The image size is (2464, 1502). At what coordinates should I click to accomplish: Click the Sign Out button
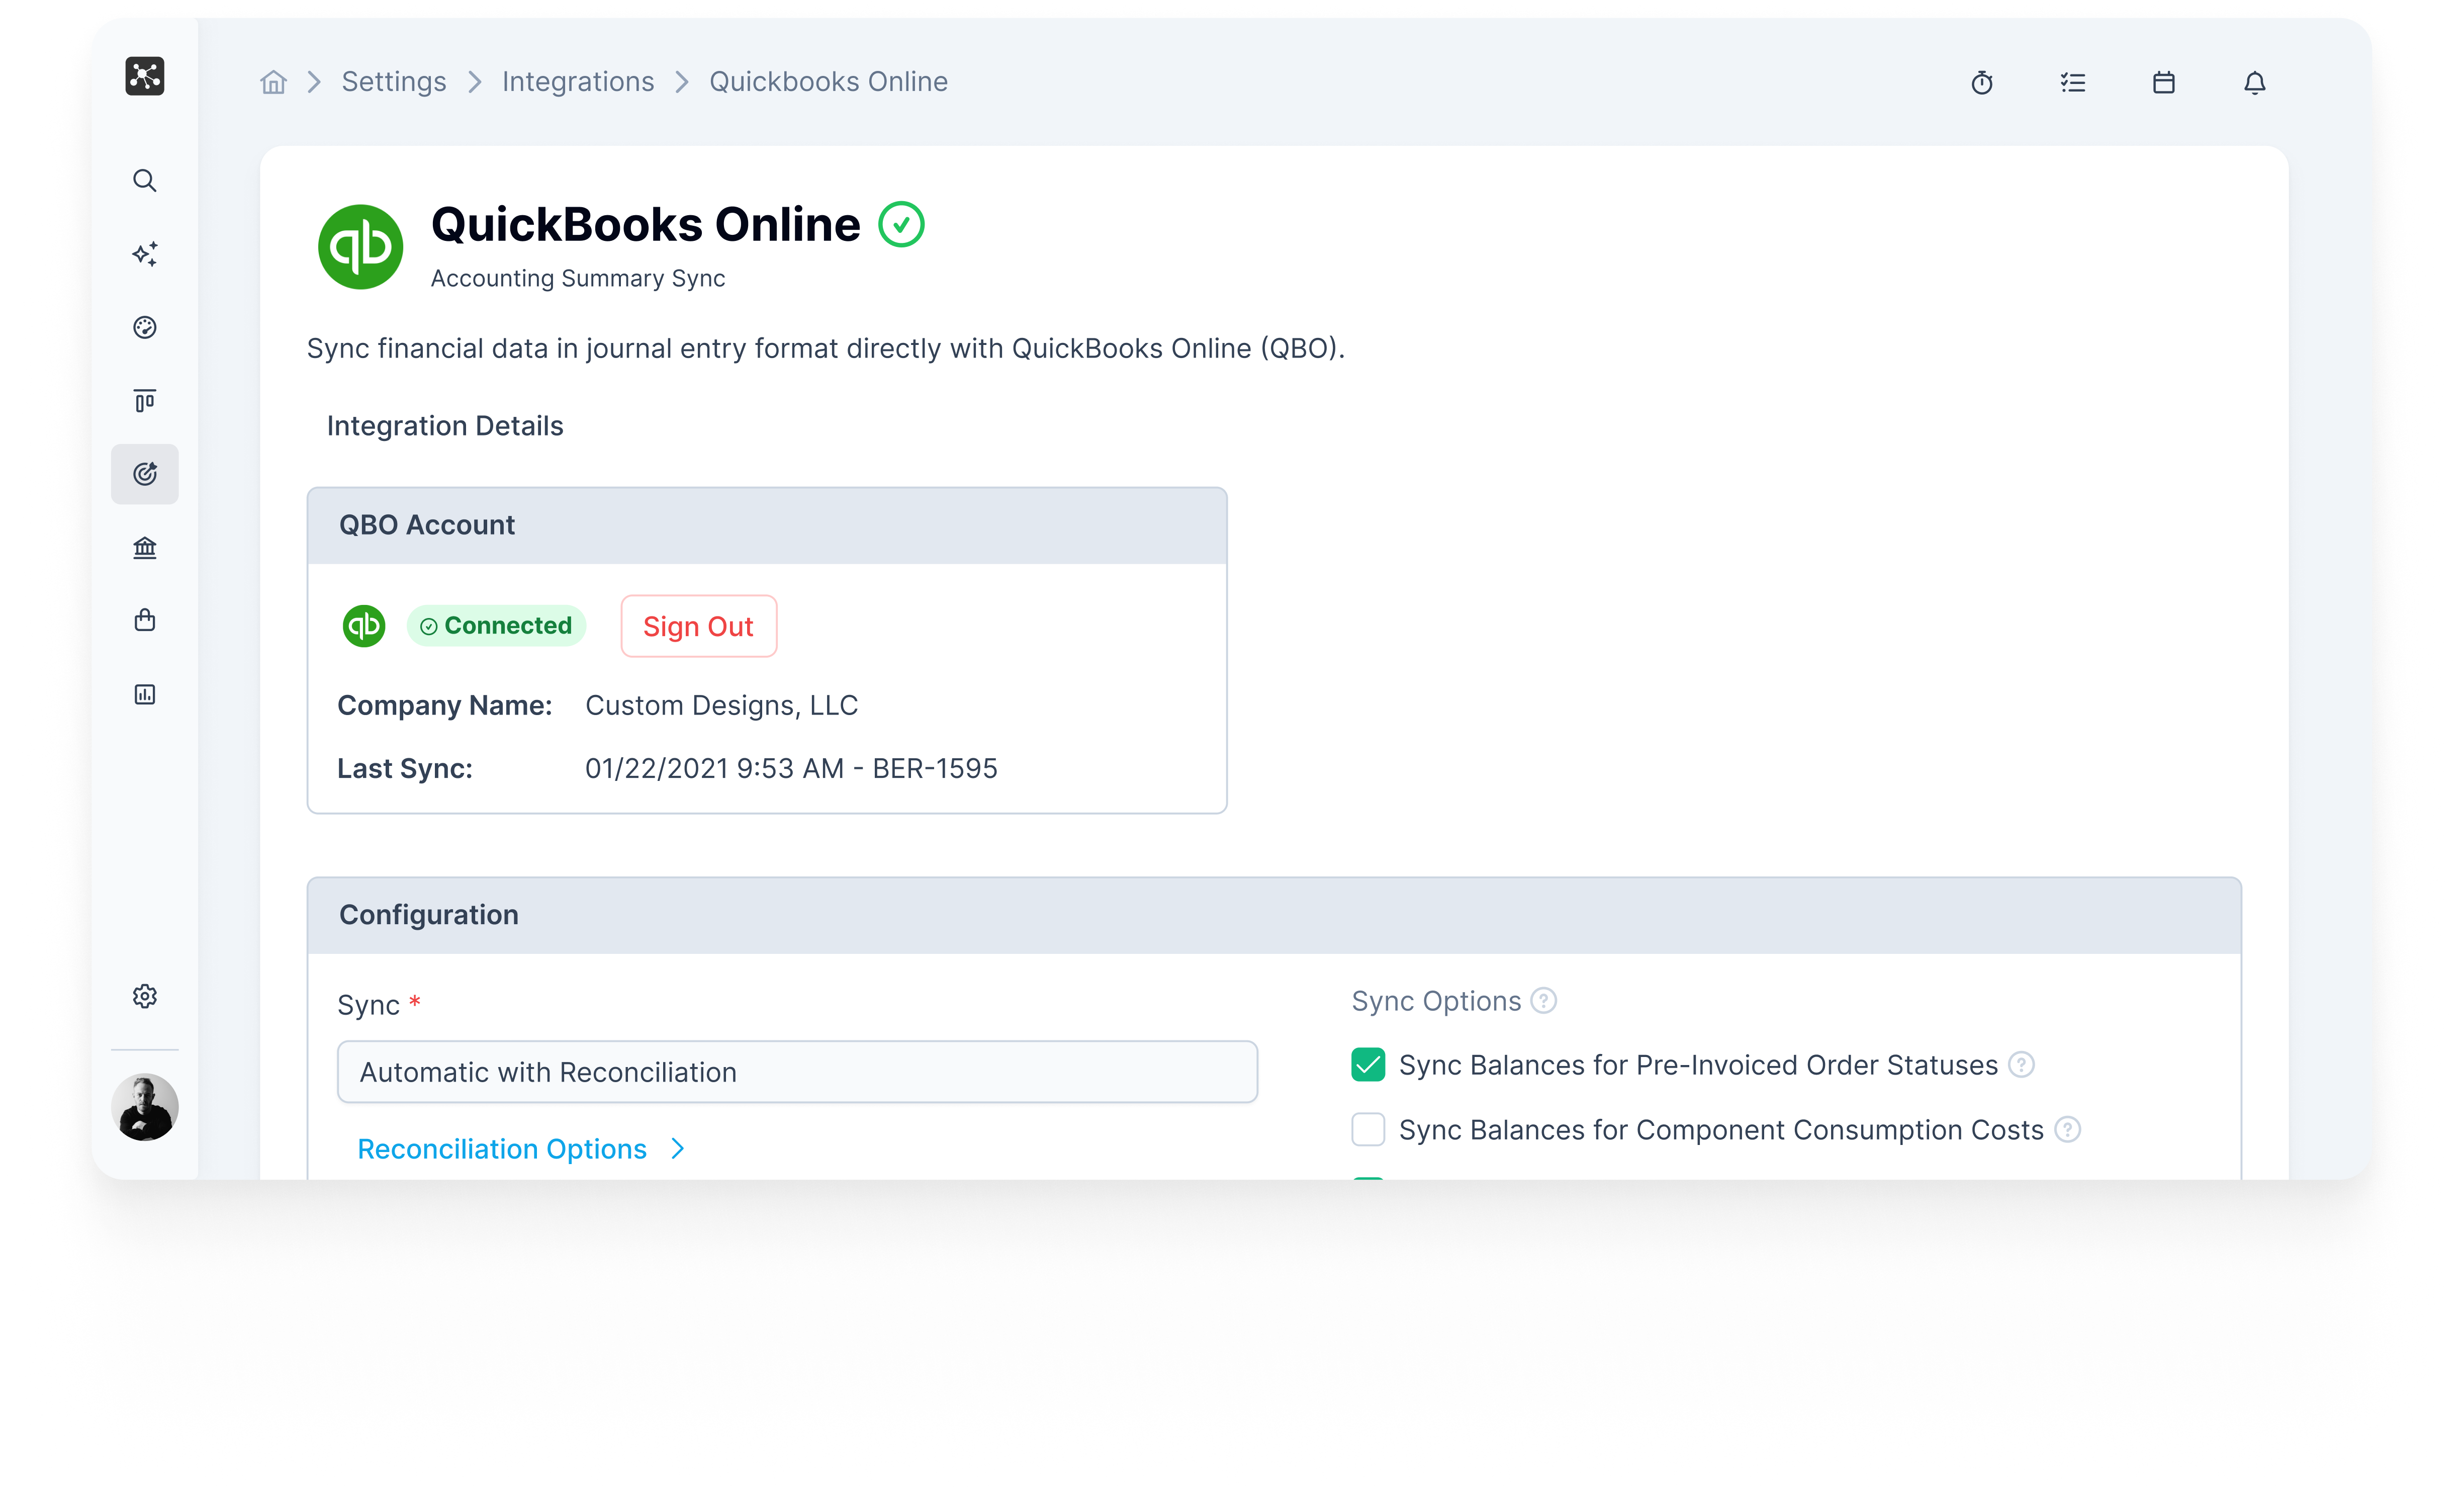click(698, 627)
